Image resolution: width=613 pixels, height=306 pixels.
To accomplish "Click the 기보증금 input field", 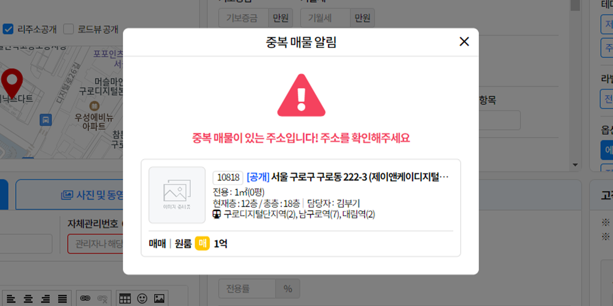I will [243, 18].
